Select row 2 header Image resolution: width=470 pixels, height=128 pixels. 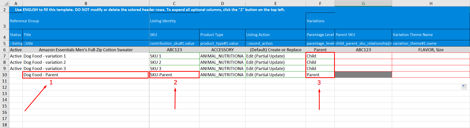tap(4, 10)
